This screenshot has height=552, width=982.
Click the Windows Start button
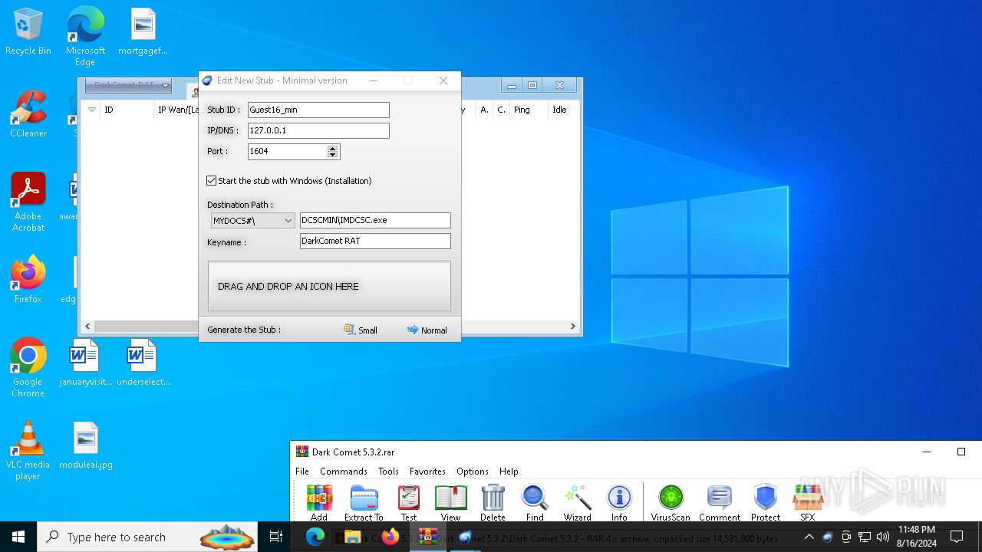[x=18, y=537]
